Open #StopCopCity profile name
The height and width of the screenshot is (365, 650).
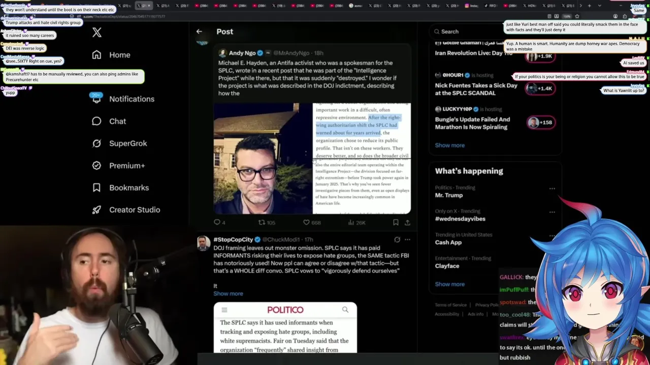(x=233, y=239)
